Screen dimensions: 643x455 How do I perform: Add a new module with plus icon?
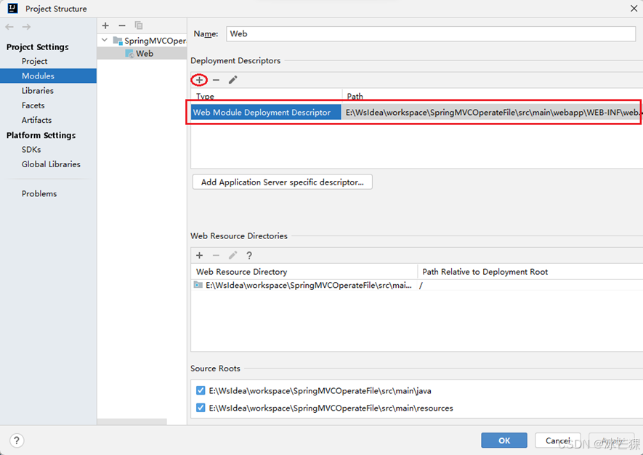coord(105,25)
